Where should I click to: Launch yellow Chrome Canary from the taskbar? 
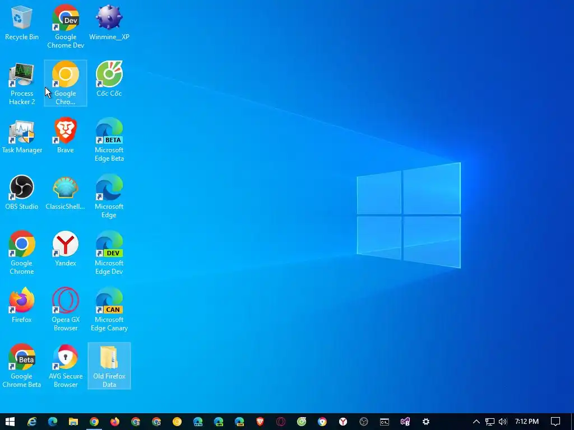click(177, 422)
